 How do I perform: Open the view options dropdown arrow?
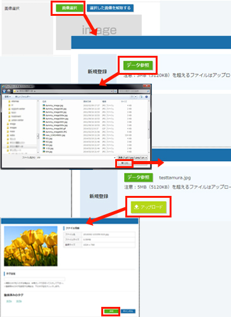135,96
